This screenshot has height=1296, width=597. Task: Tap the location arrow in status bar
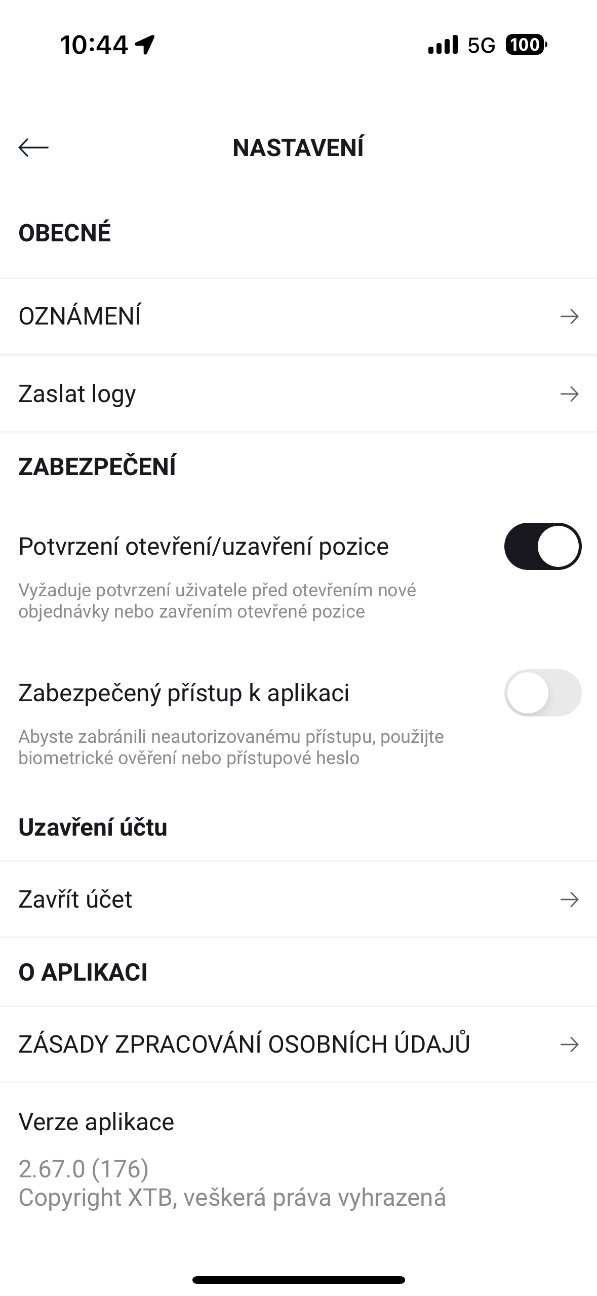click(145, 45)
